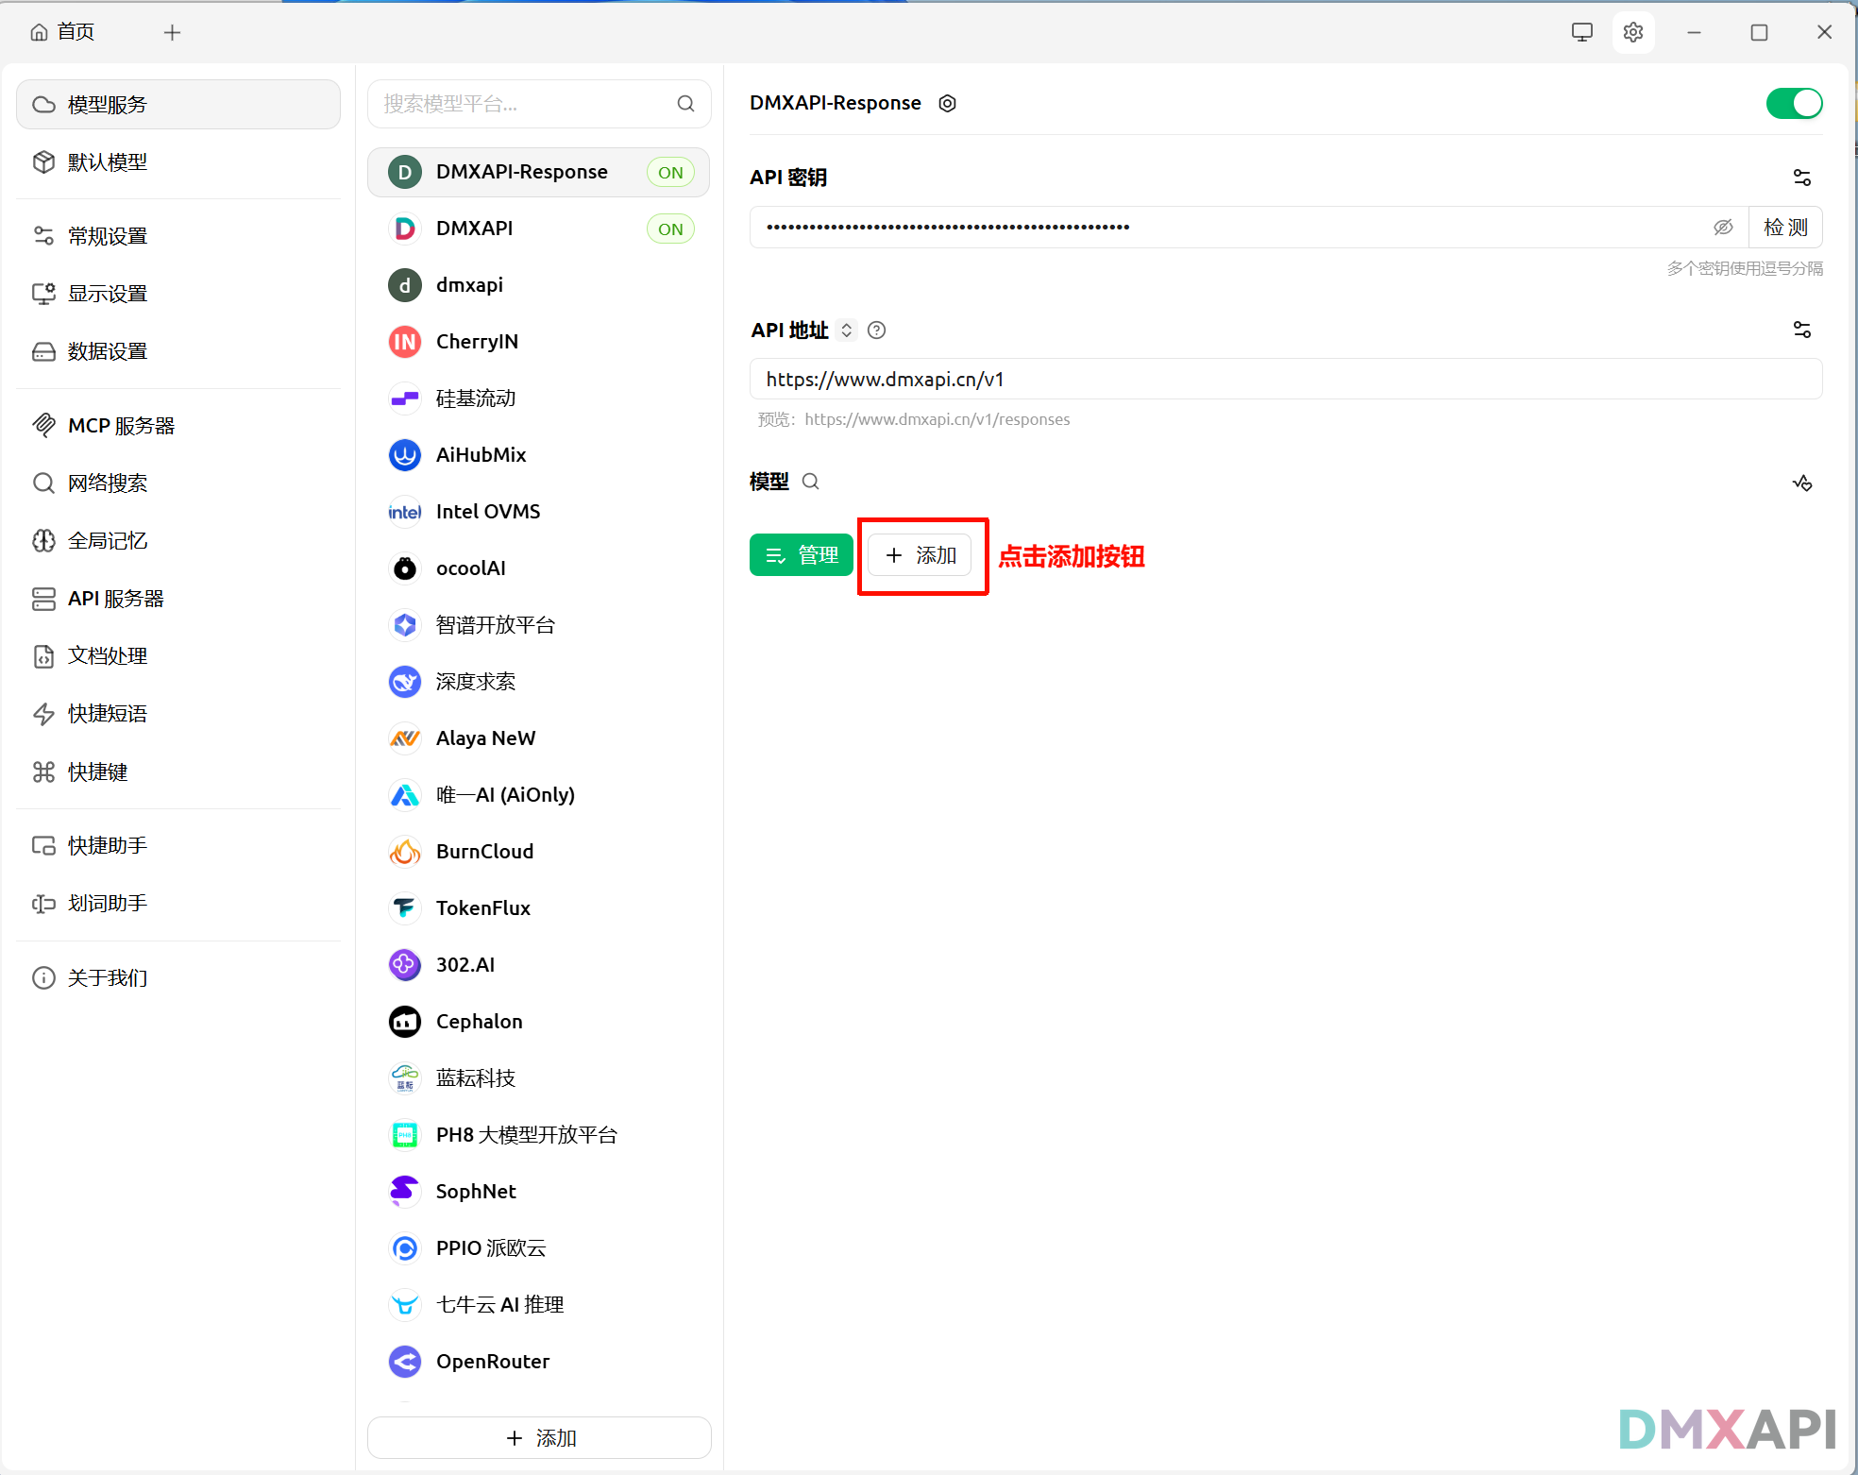Click the model search magnifier icon
Screen dimensions: 1858x1475
(810, 482)
